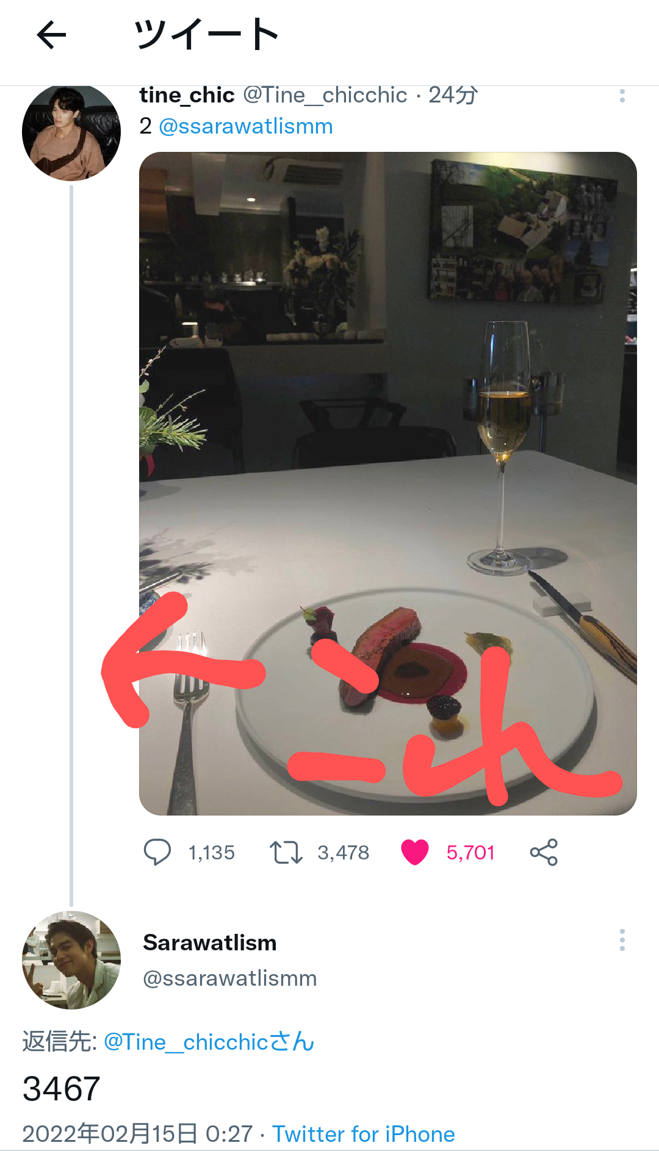Image resolution: width=659 pixels, height=1151 pixels.
Task: Open the Sarawatlism reply options menu
Action: tap(622, 940)
